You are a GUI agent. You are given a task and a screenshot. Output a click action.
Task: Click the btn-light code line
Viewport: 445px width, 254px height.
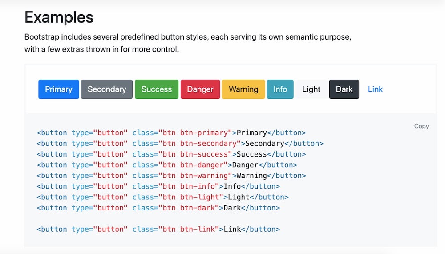point(162,197)
